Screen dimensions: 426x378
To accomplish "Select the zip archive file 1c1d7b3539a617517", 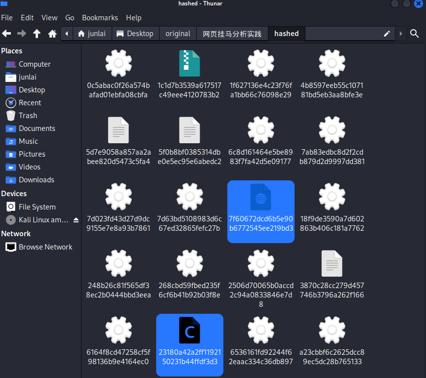I will pos(189,64).
